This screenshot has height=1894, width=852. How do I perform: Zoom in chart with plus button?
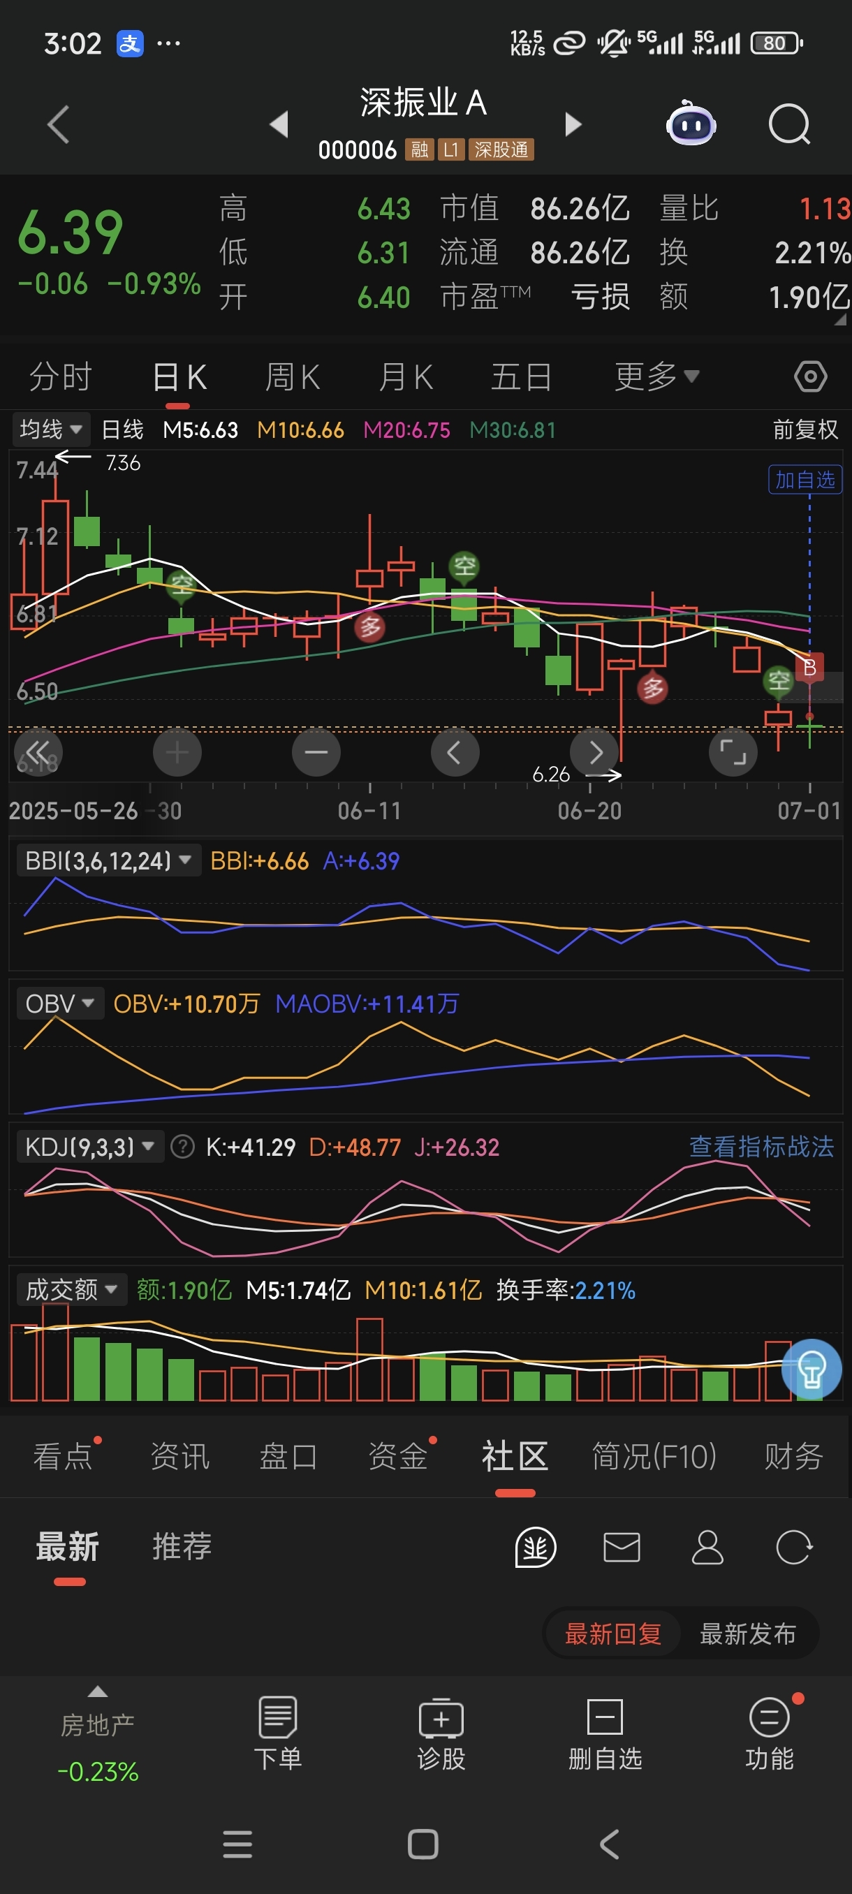pos(177,751)
